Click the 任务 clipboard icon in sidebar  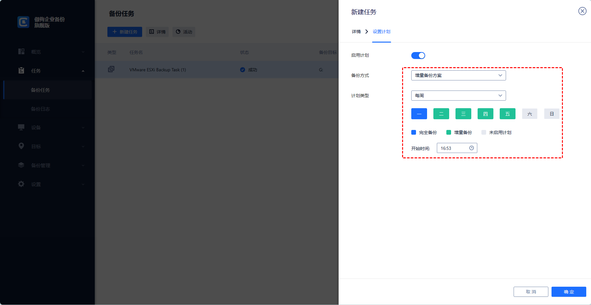21,71
